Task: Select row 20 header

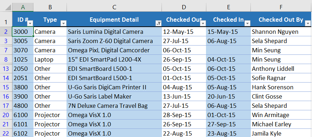Action: point(6,115)
